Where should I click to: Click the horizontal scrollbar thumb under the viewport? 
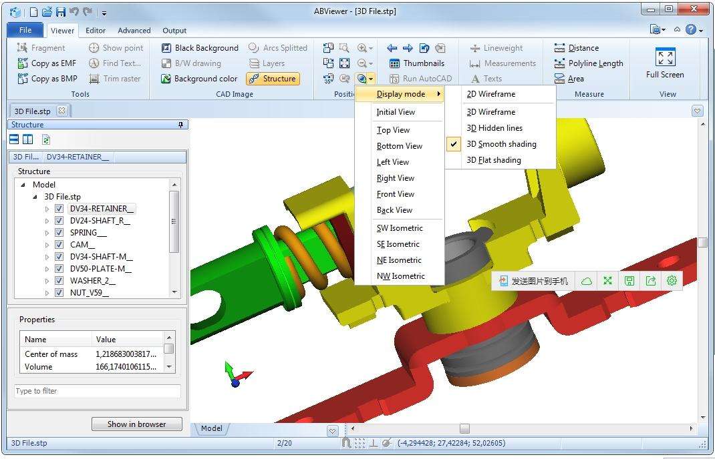point(464,428)
